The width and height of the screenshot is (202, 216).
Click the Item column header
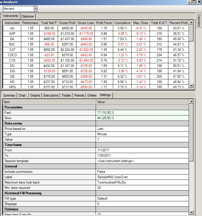(x=49, y=102)
